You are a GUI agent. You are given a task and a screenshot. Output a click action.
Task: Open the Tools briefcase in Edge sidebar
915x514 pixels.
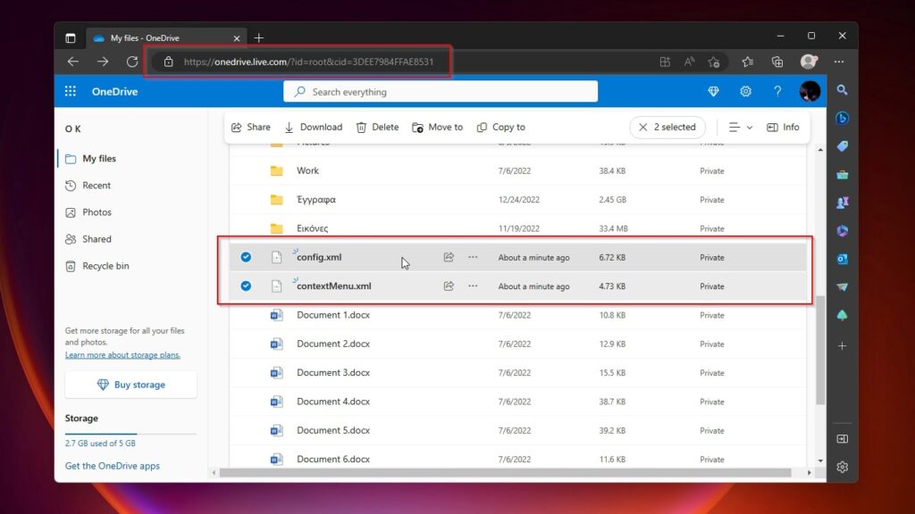click(x=842, y=174)
